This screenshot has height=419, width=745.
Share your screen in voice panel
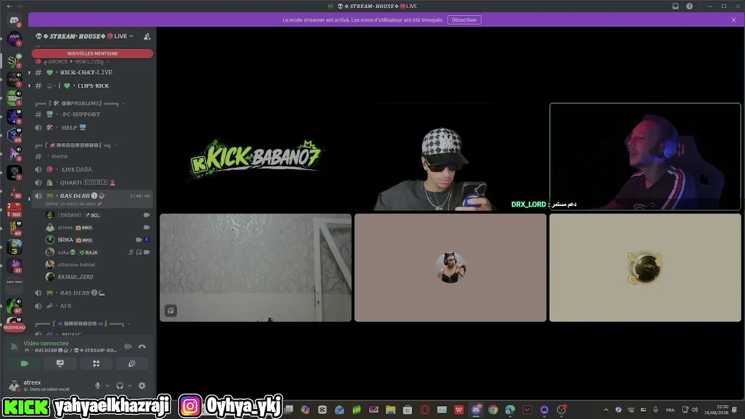tap(60, 363)
